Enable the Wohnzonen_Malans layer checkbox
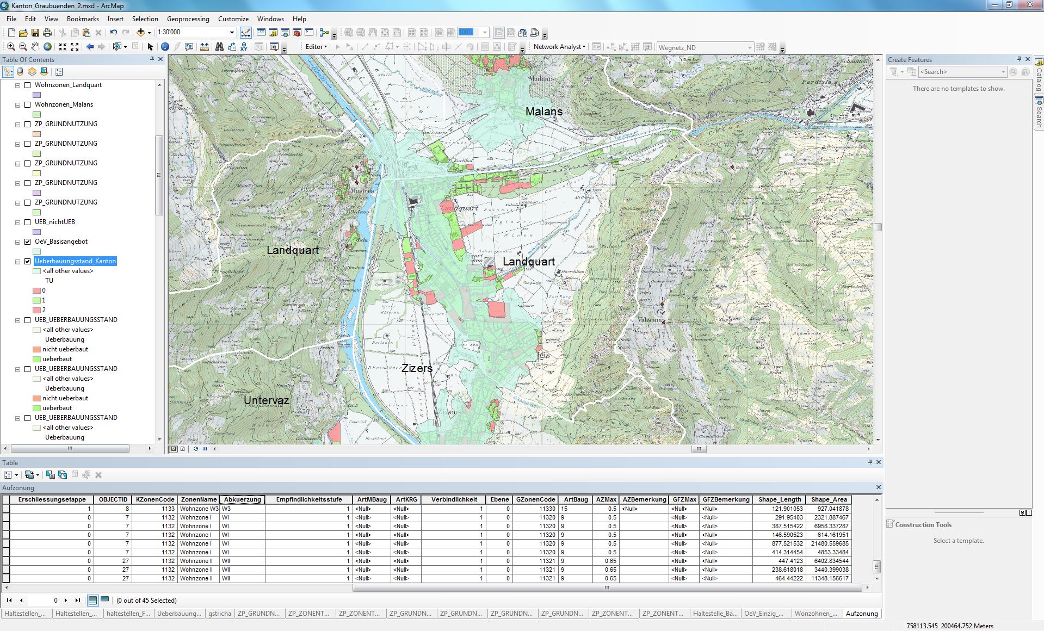This screenshot has height=631, width=1044. [x=28, y=104]
